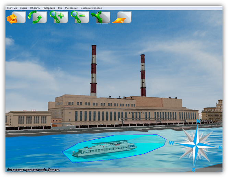Click the orange 3D objects toolbar icon
Image resolution: width=228 pixels, height=178 pixels.
point(16,17)
